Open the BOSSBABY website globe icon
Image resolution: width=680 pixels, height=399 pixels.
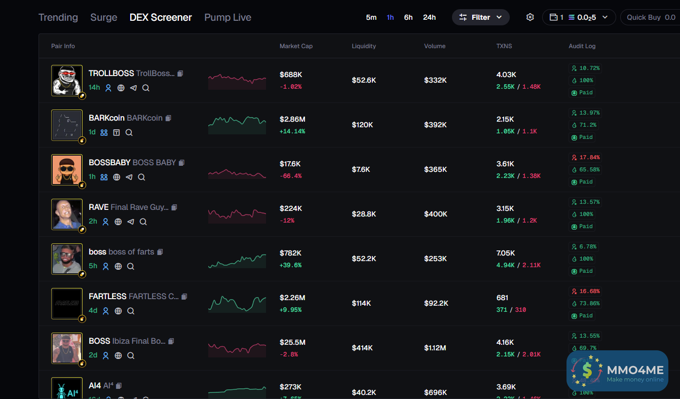(117, 177)
